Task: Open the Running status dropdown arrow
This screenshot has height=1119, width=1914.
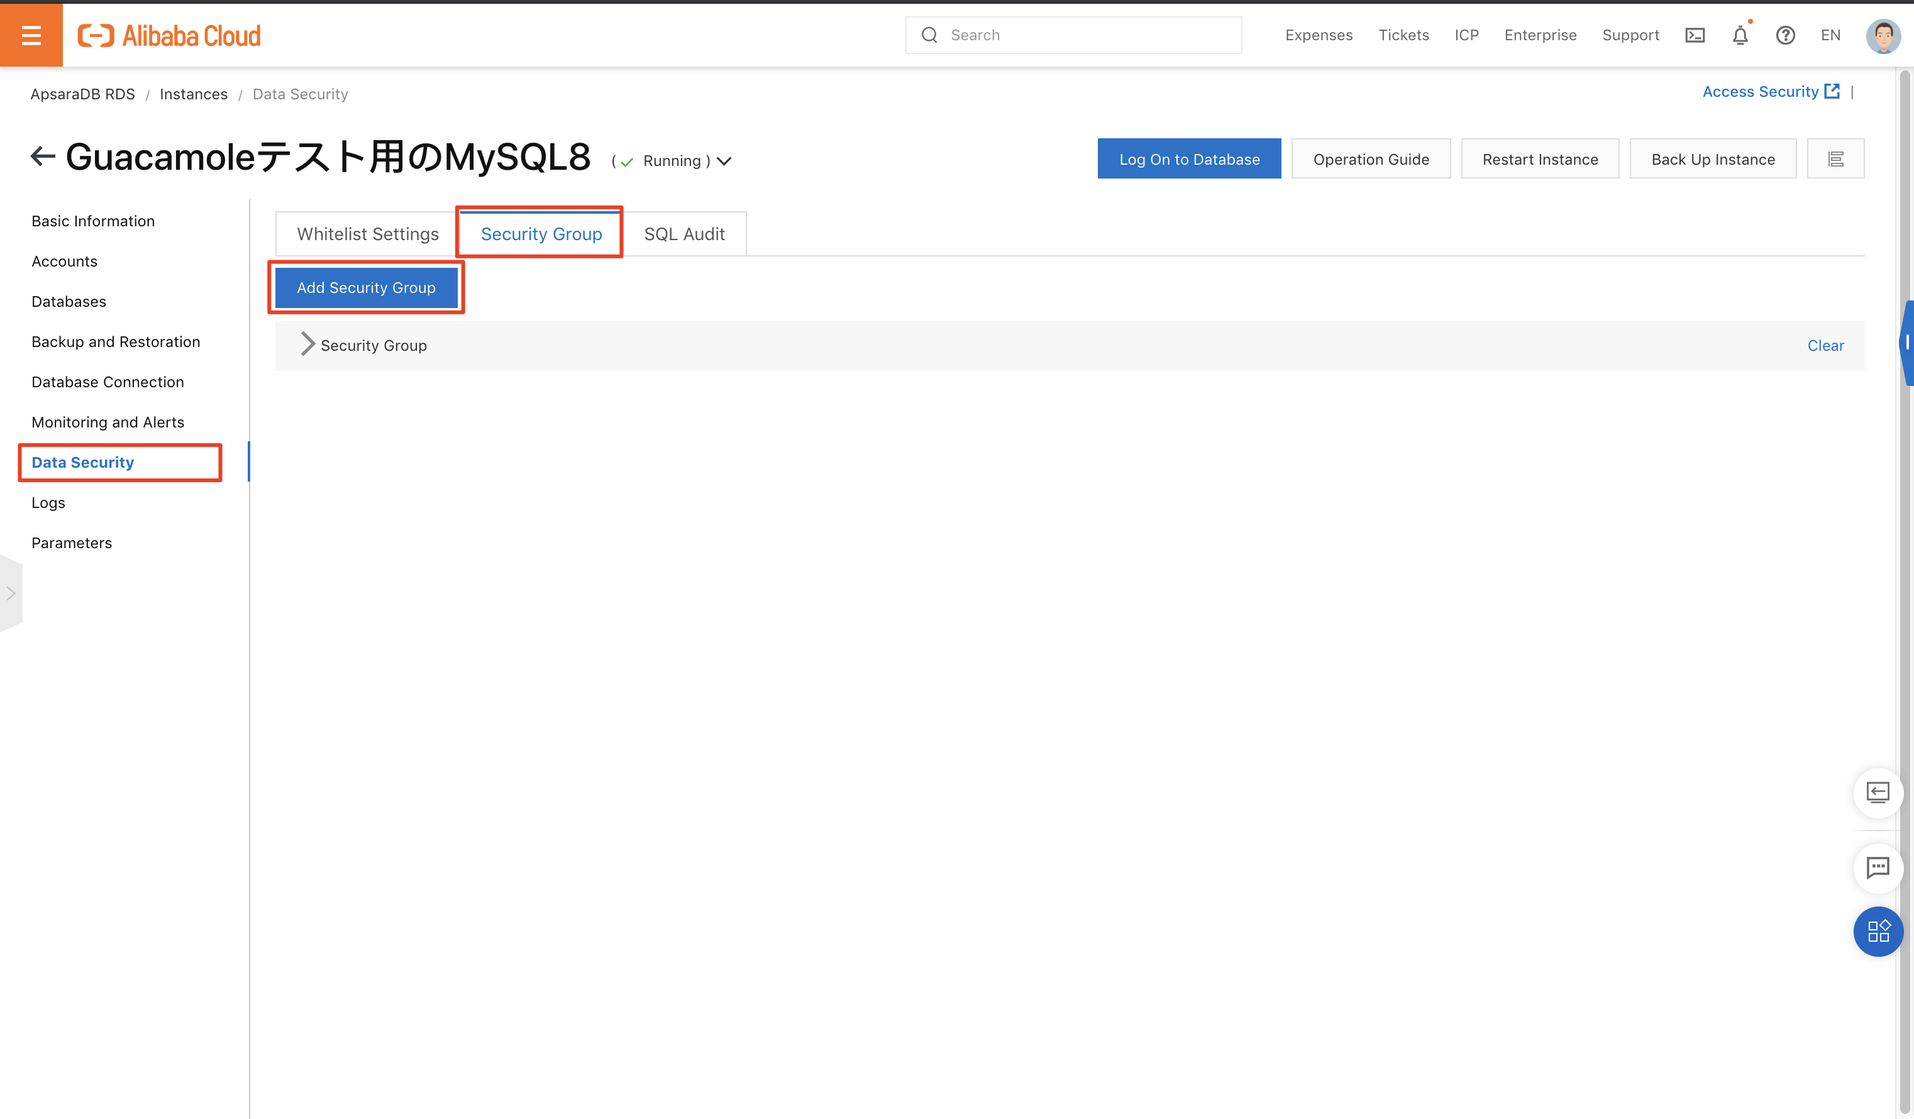Action: click(724, 161)
